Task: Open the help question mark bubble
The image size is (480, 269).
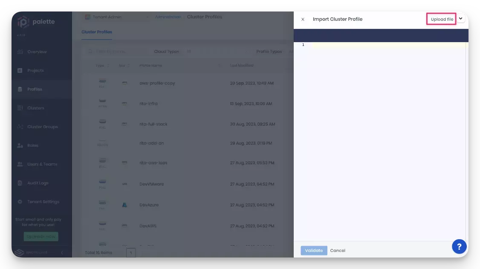Action: pyautogui.click(x=459, y=246)
